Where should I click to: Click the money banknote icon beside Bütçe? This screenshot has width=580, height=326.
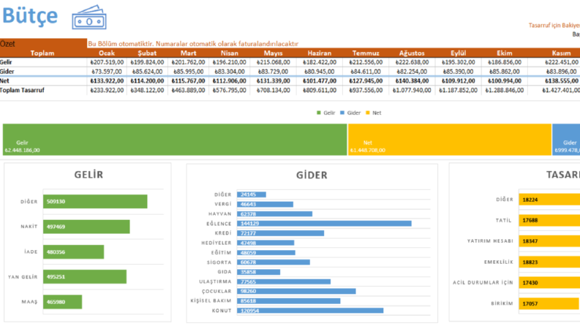[89, 18]
